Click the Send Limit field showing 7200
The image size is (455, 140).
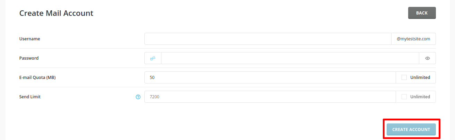(x=270, y=97)
